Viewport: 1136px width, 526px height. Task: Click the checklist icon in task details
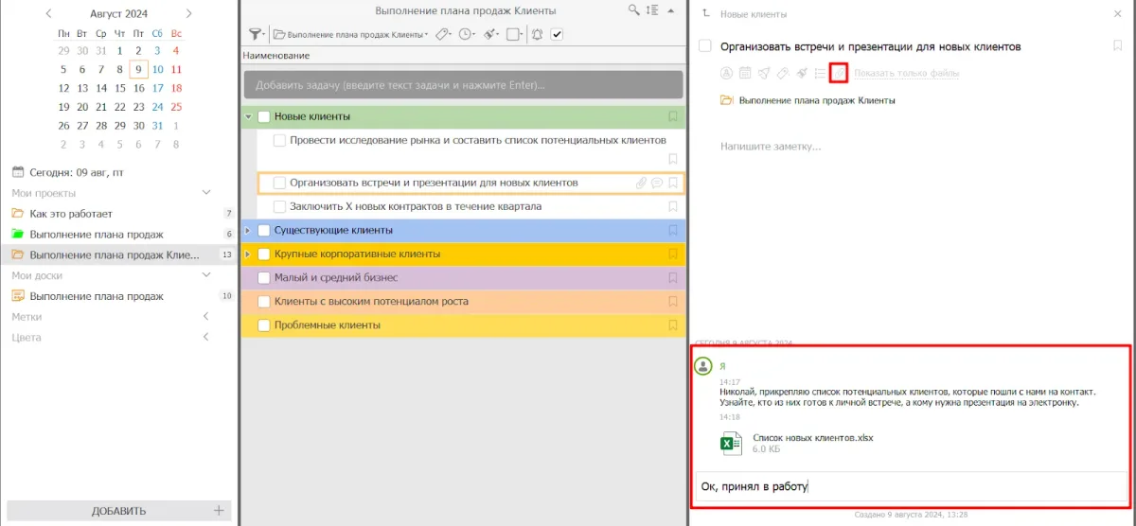point(820,73)
